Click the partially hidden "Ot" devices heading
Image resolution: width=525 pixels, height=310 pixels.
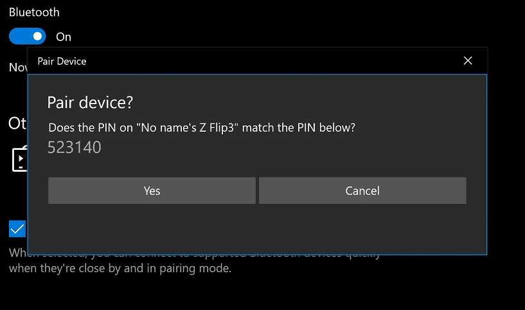(17, 123)
